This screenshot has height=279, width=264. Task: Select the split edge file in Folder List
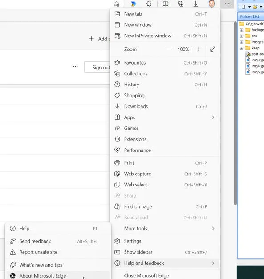tap(255, 54)
